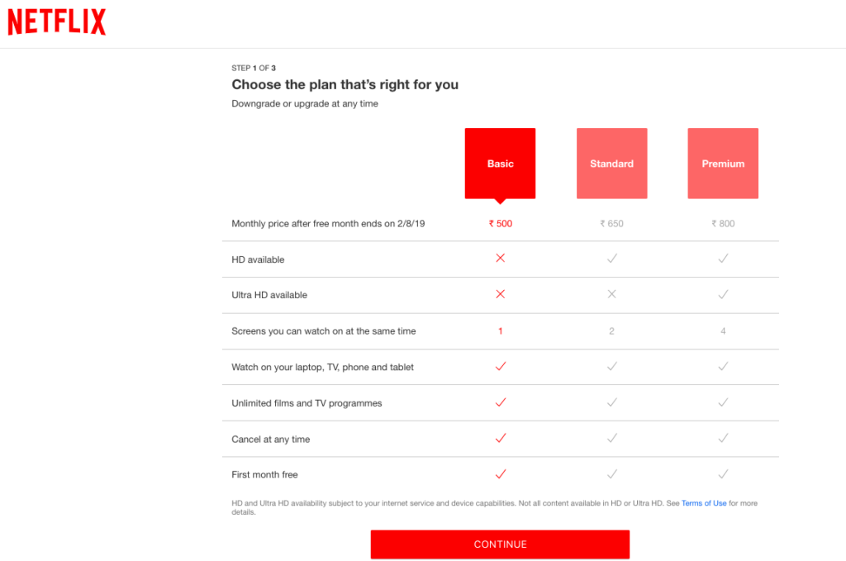Screen dimensions: 846x561
Task: Click the checkmark for Standard first month free
Action: pyautogui.click(x=611, y=474)
